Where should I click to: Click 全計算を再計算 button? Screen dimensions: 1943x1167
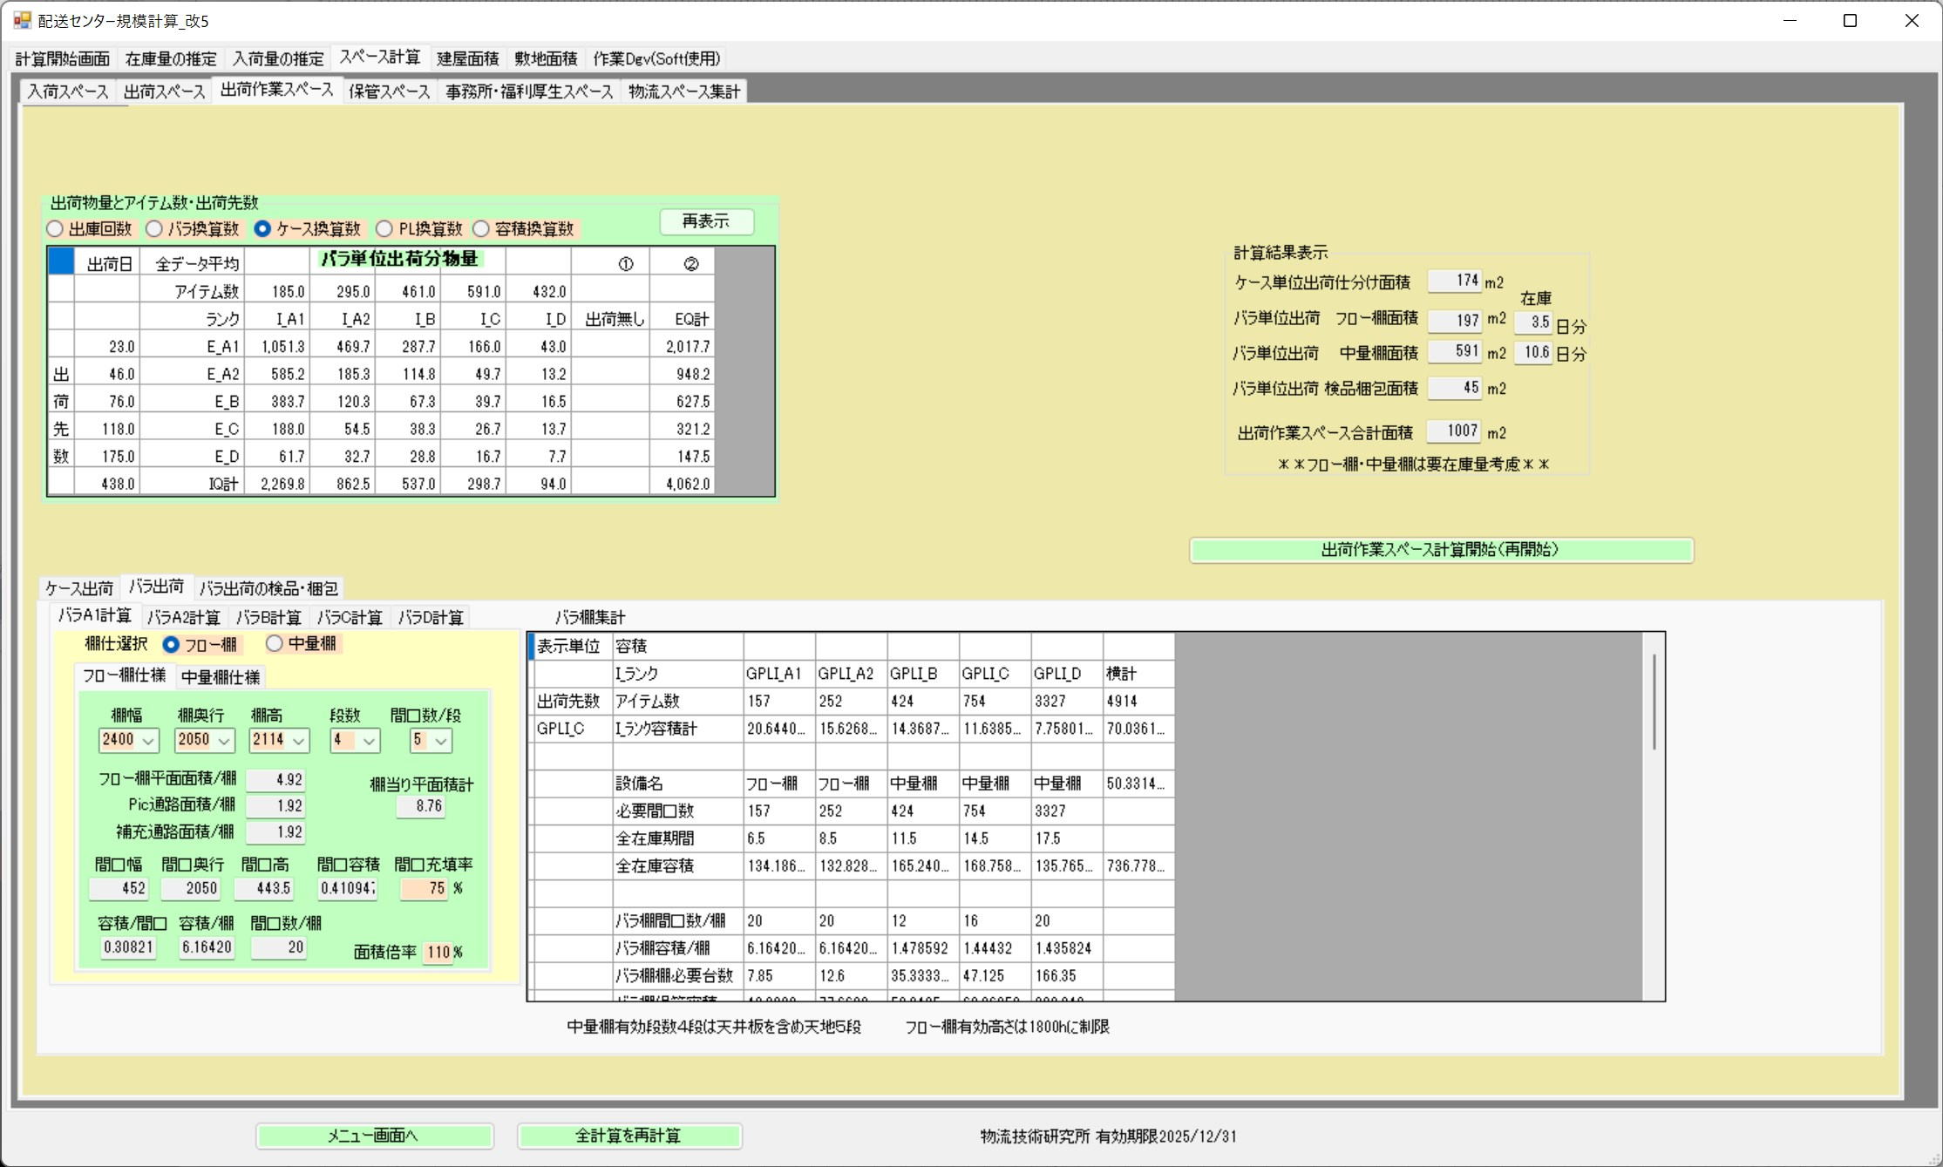(x=628, y=1136)
